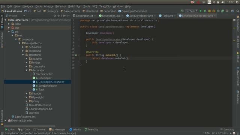Click the Project panel horizontal scrollbar
This screenshot has height=135, width=240.
(30, 126)
